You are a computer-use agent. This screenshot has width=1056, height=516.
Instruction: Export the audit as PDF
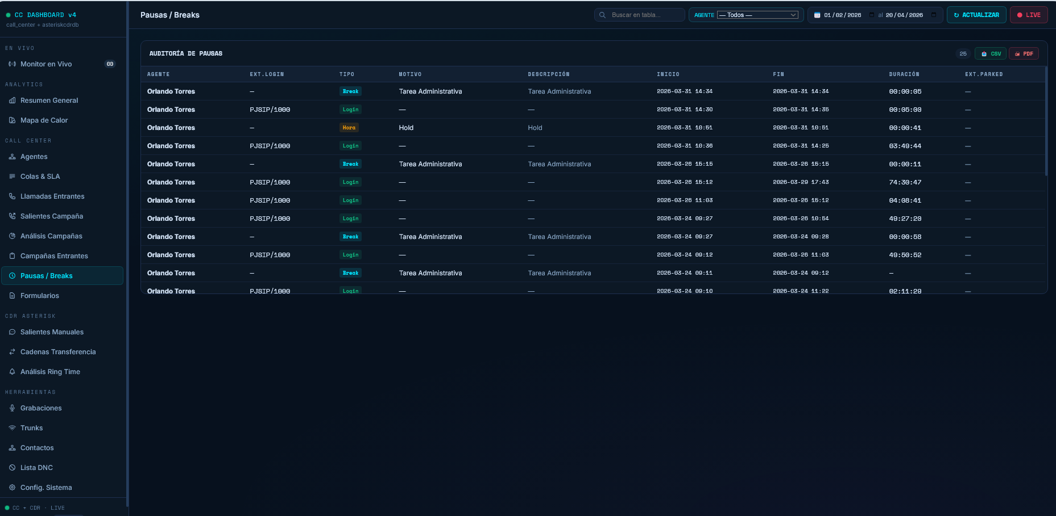pyautogui.click(x=1024, y=54)
